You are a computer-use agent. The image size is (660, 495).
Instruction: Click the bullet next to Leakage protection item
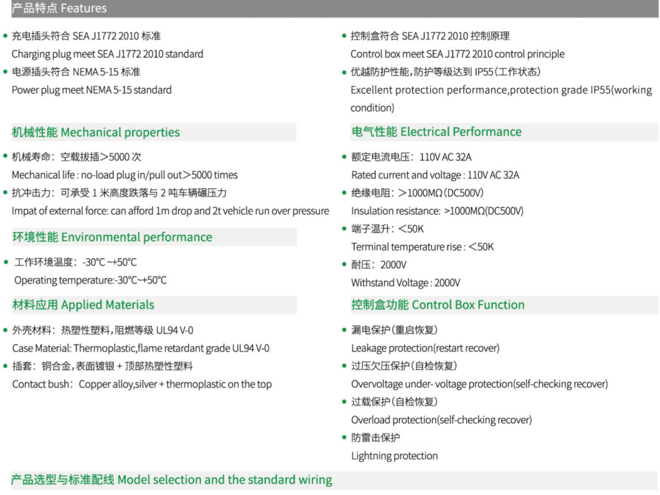click(344, 330)
